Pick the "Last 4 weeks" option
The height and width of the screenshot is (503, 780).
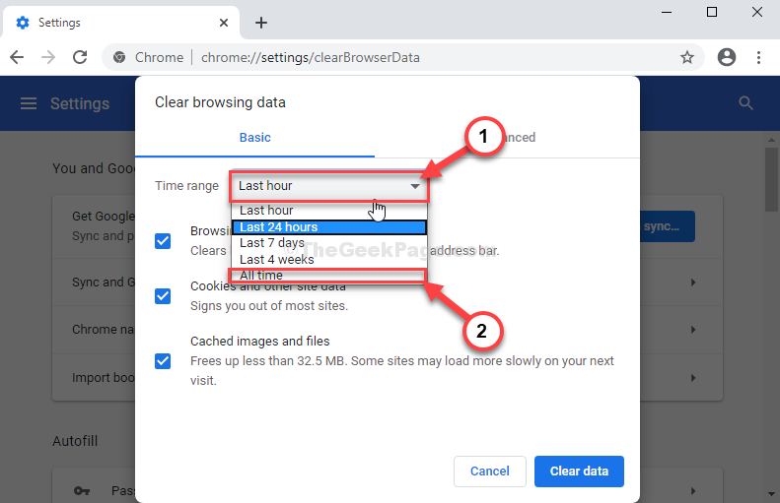[x=276, y=259]
